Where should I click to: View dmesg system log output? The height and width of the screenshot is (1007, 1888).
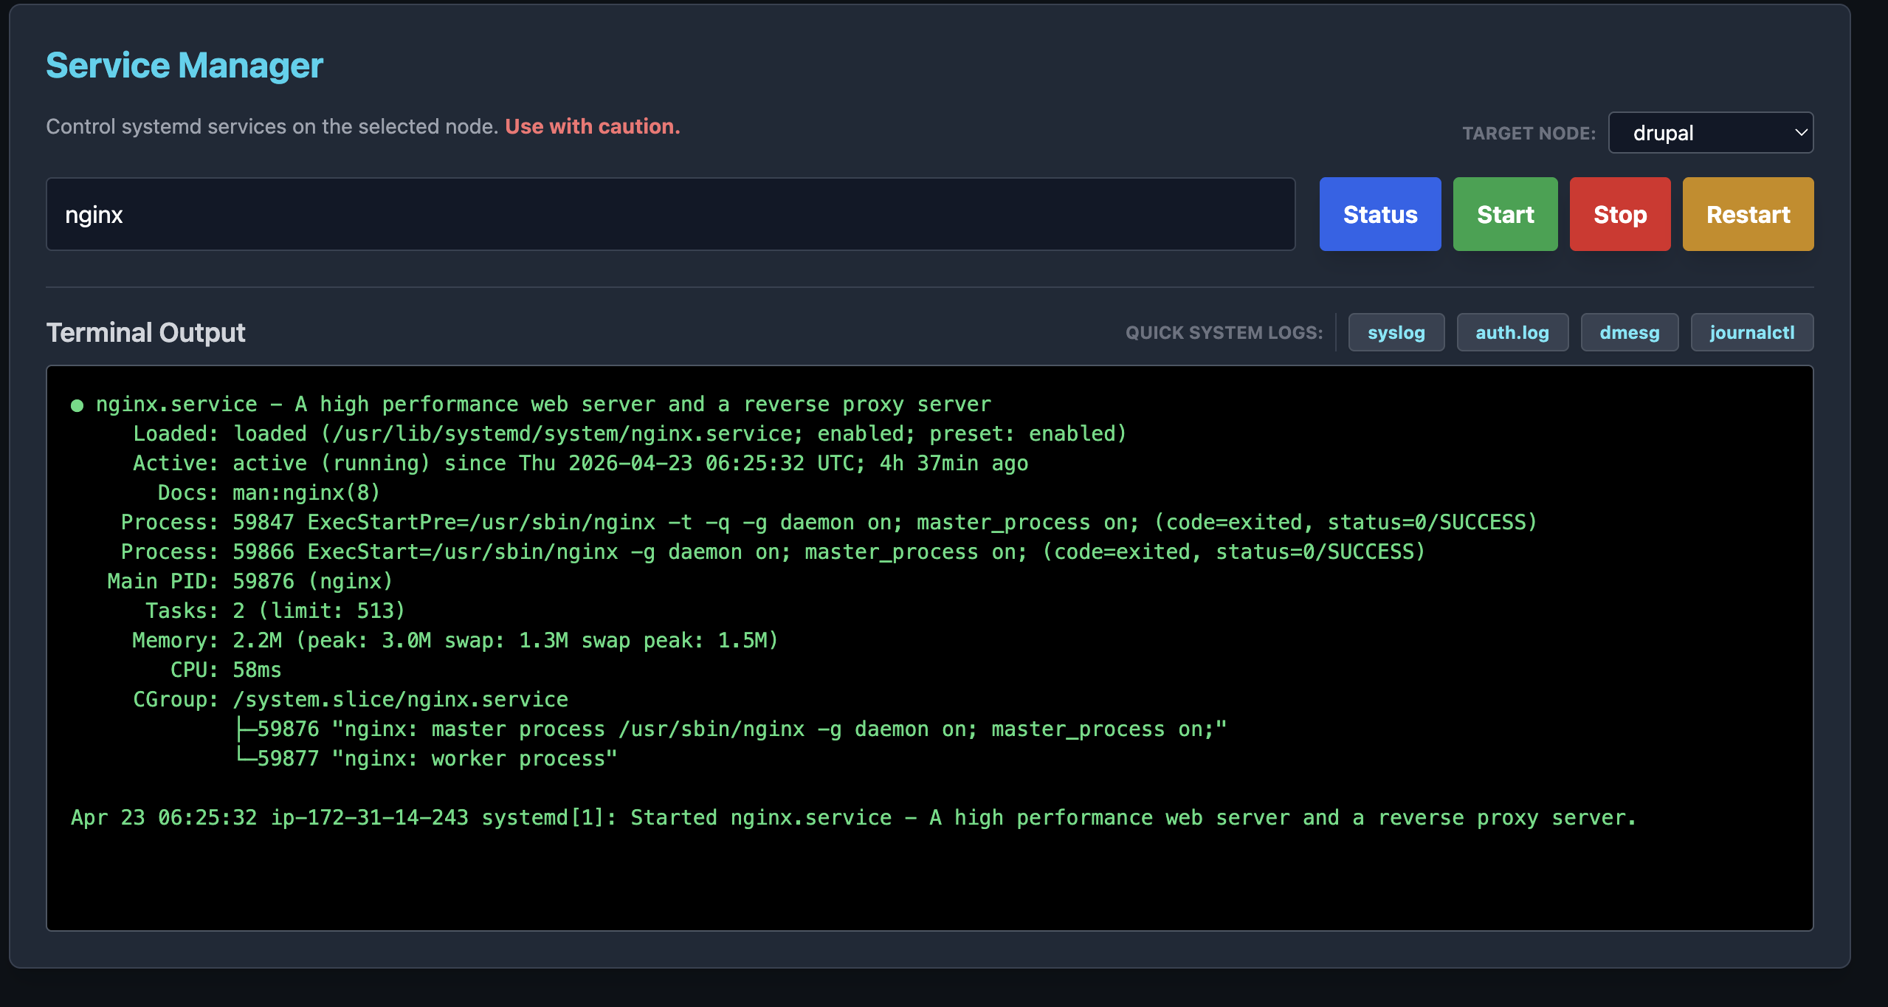click(1629, 332)
